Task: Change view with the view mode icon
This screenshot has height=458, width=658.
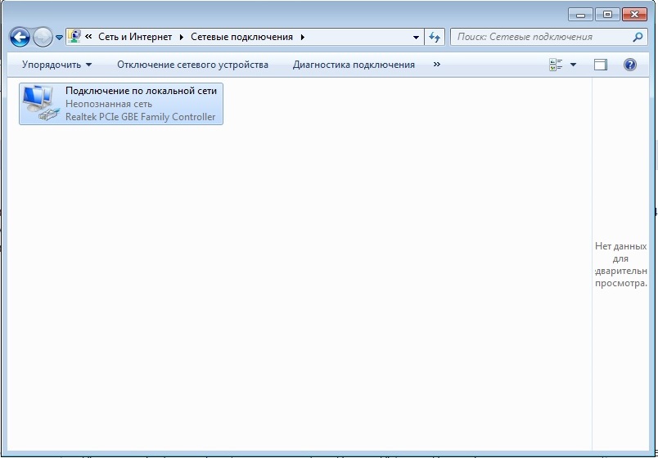Action: pyautogui.click(x=557, y=65)
